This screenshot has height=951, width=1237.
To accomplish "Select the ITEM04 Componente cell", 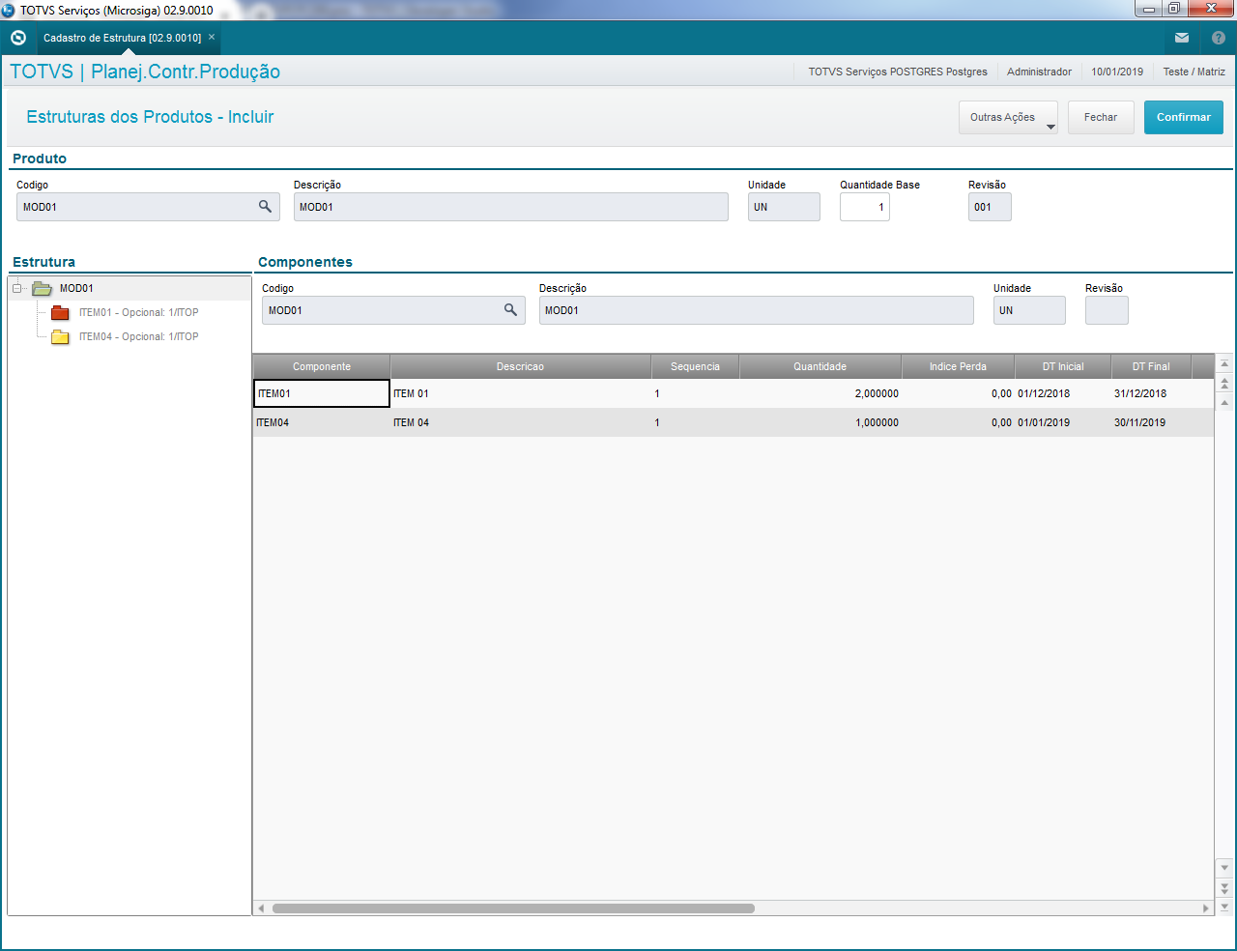I will point(322,422).
